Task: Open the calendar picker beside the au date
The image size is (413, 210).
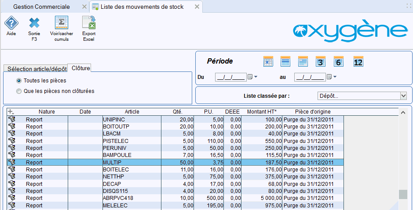Action: click(x=329, y=77)
